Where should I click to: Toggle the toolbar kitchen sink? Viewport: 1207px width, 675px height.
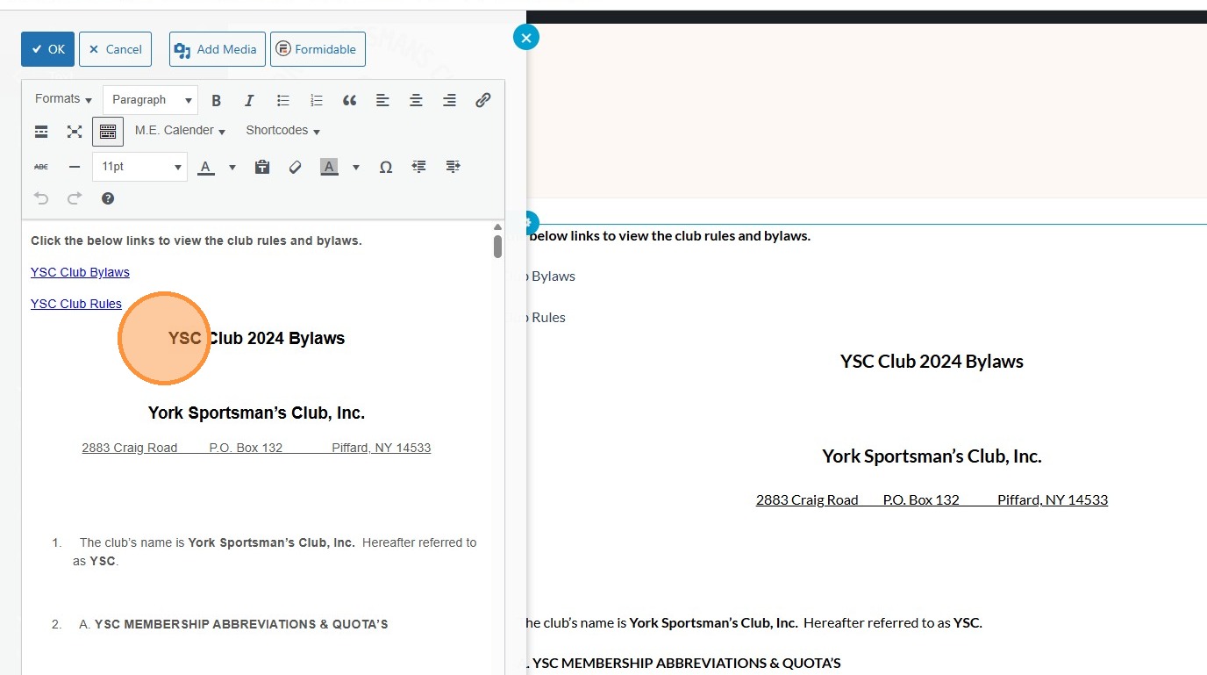click(x=108, y=132)
